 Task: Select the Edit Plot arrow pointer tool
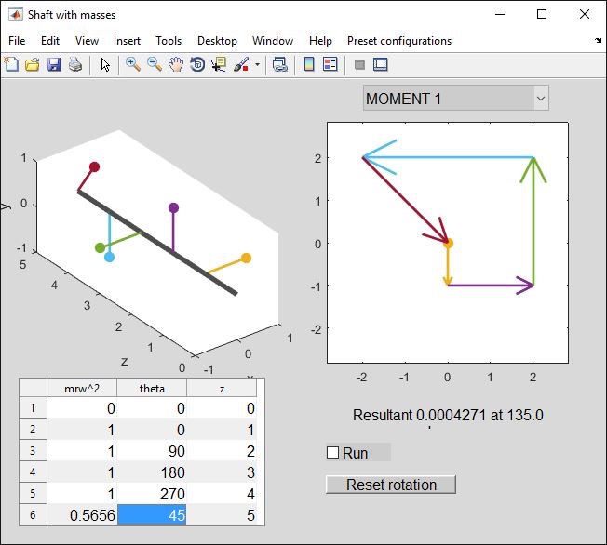click(105, 65)
